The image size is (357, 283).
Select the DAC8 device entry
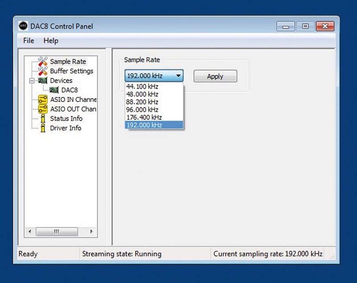(x=70, y=90)
